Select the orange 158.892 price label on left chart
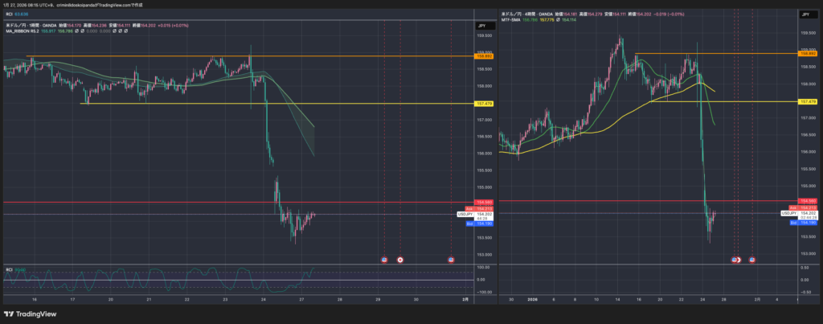The height and width of the screenshot is (324, 823). (484, 56)
